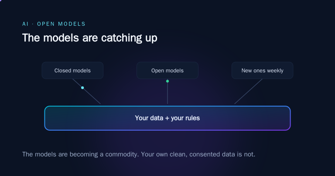The width and height of the screenshot is (335, 176).
Task: Click the connector line below New ones weekly
Action: pos(248,92)
